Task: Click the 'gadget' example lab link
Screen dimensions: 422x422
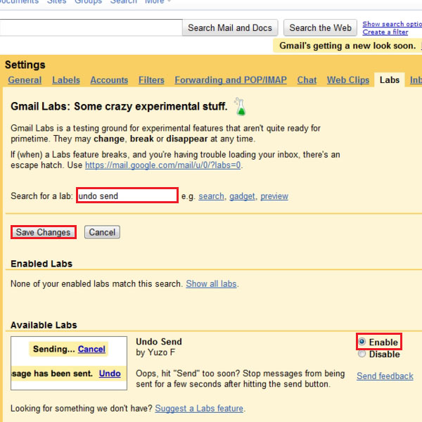Action: click(x=242, y=196)
